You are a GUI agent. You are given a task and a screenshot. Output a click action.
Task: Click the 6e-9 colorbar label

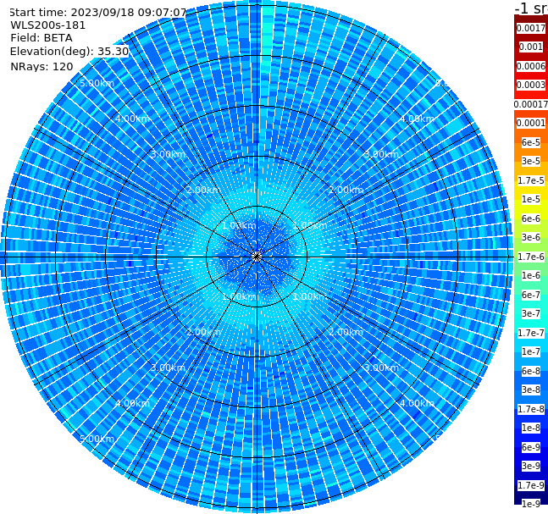coord(531,447)
